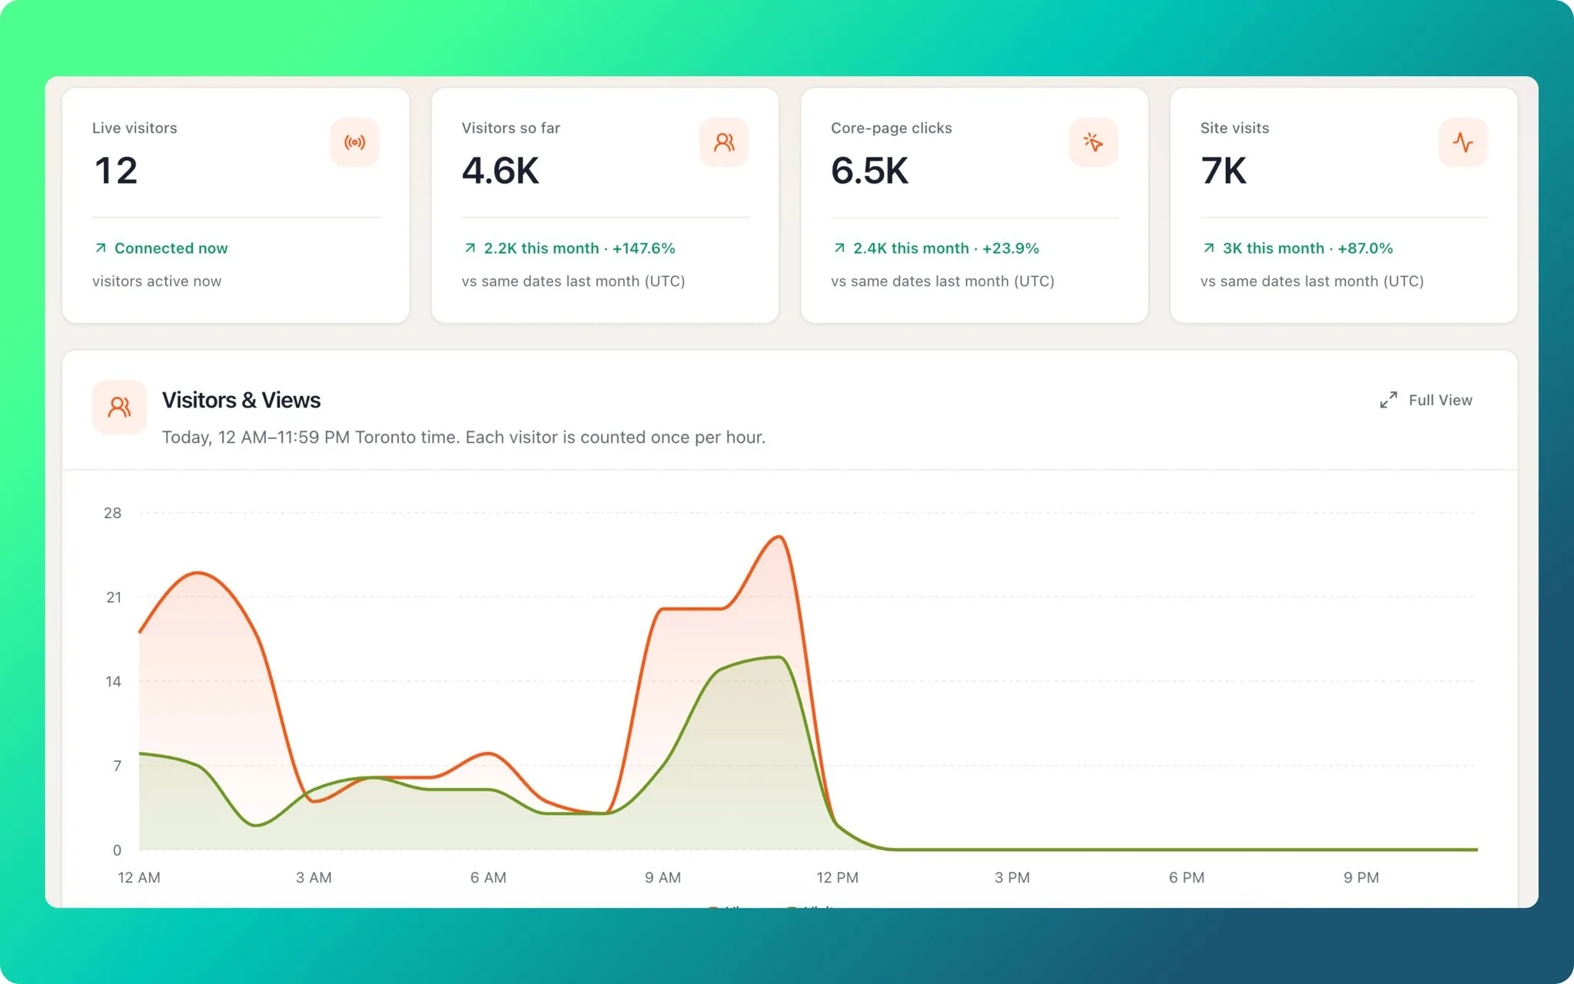Click the Live visitors card label
The width and height of the screenshot is (1574, 984).
pos(134,128)
